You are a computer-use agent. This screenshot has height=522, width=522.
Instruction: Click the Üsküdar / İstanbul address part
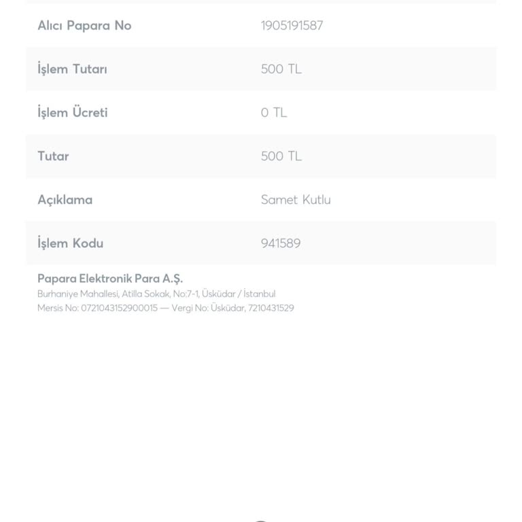point(239,294)
